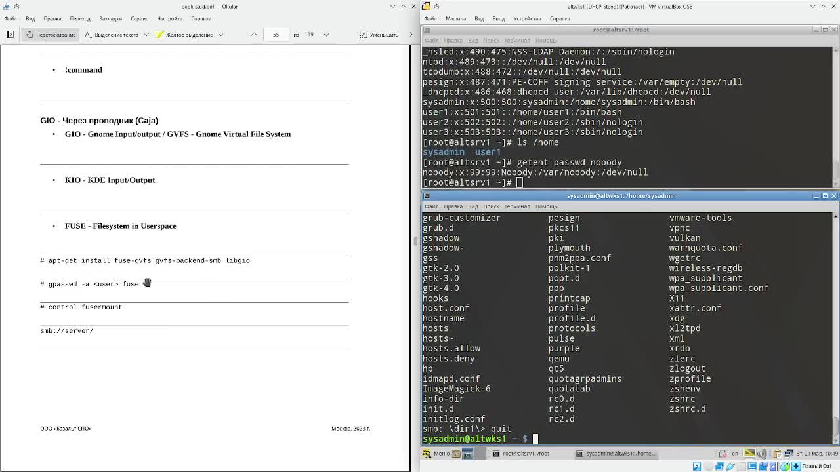
Task: Open the Okular Сервис menu
Action: pyautogui.click(x=139, y=18)
